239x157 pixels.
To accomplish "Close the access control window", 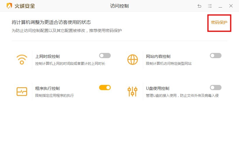I will (x=231, y=6).
